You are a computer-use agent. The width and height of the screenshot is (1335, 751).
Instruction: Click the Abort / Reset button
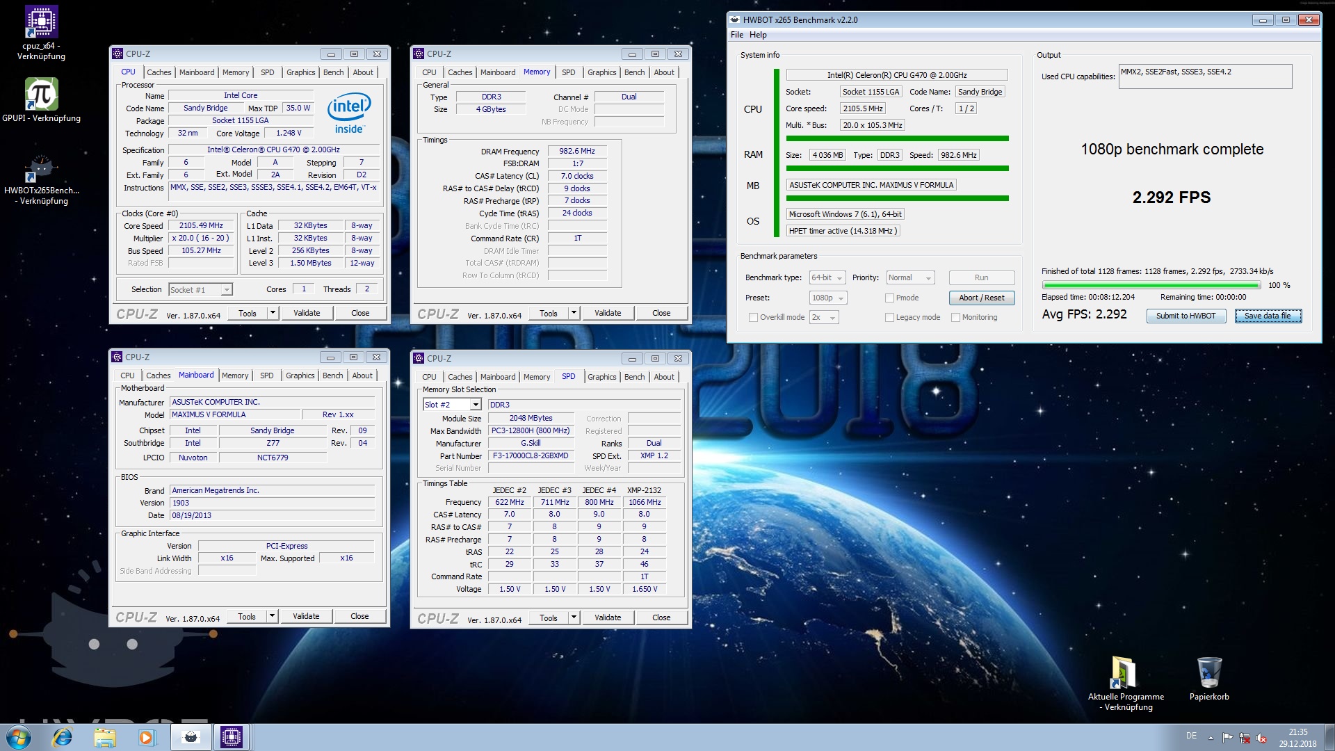coord(981,298)
